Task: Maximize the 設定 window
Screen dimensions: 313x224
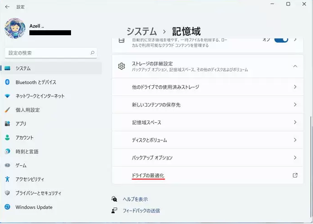Action: [x=288, y=4]
